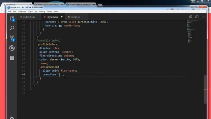Split the editor
This screenshot has height=119, width=211.
[197, 17]
